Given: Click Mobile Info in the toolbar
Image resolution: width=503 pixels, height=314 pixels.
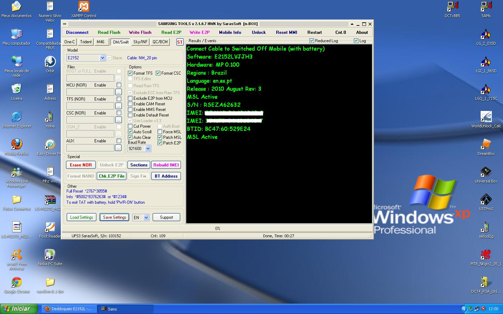Looking at the screenshot, I should click(230, 32).
